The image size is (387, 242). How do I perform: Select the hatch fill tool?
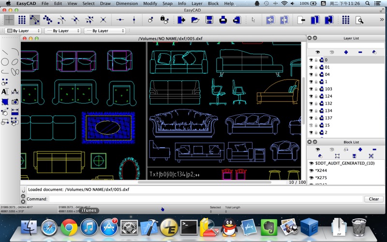pyautogui.click(x=5, y=102)
